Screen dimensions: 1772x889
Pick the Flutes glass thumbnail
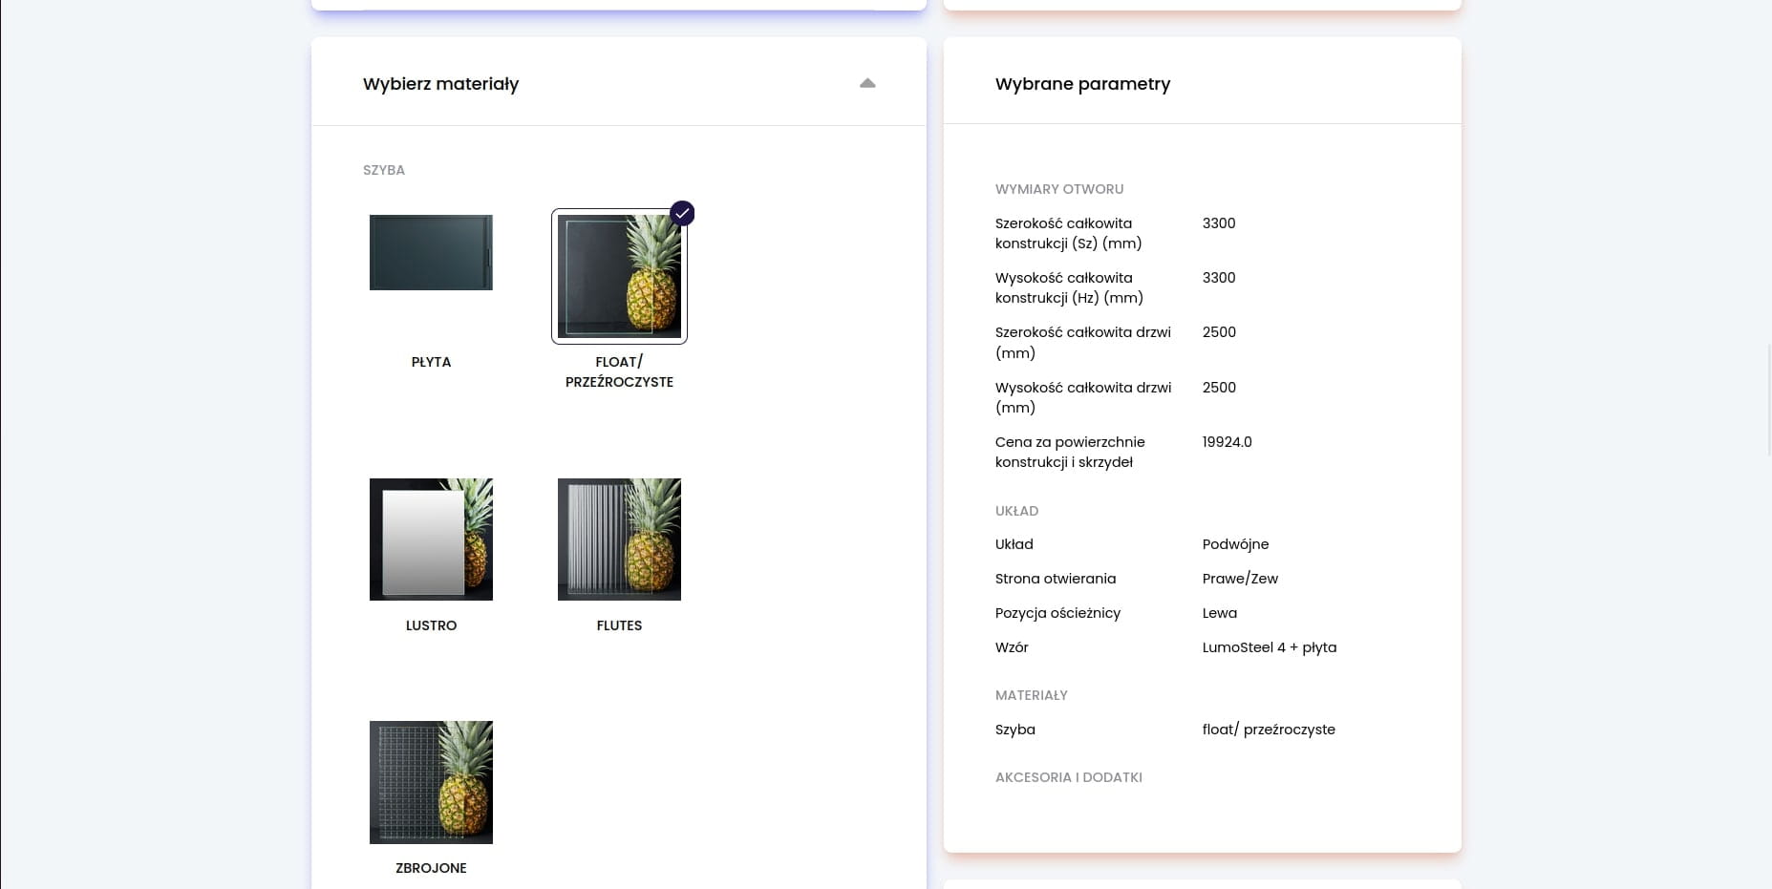click(619, 539)
